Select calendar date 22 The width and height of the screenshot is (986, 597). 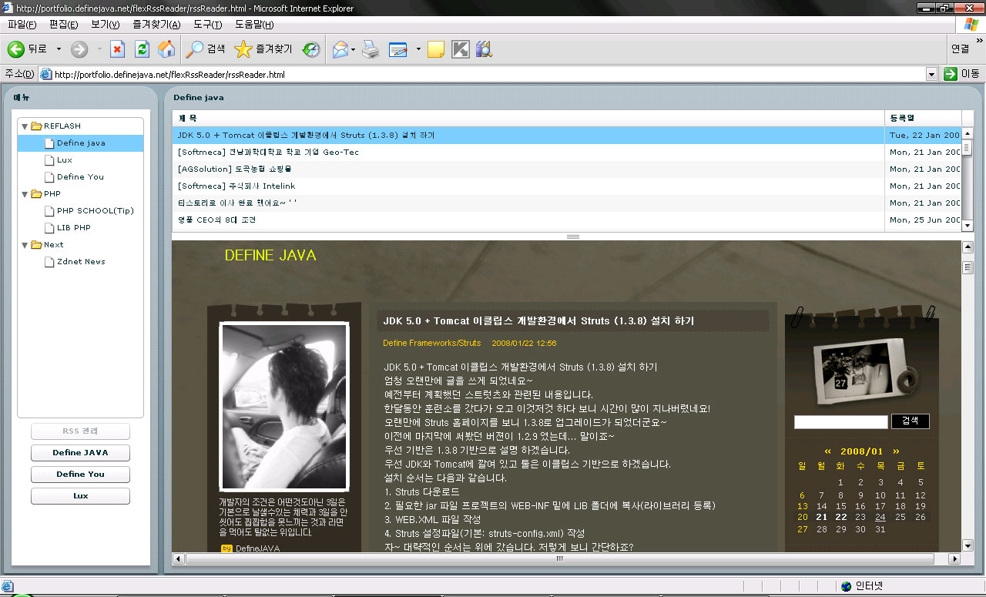[841, 518]
